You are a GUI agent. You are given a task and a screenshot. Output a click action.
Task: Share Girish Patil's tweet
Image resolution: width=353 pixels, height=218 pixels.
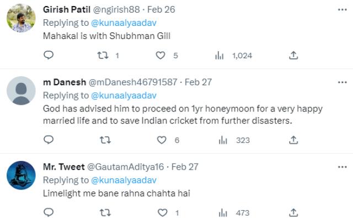click(x=293, y=55)
